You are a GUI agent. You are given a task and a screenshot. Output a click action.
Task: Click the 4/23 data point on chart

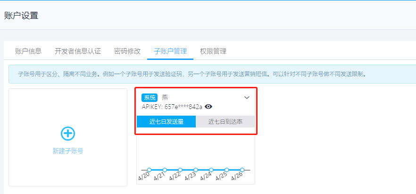click(x=196, y=170)
